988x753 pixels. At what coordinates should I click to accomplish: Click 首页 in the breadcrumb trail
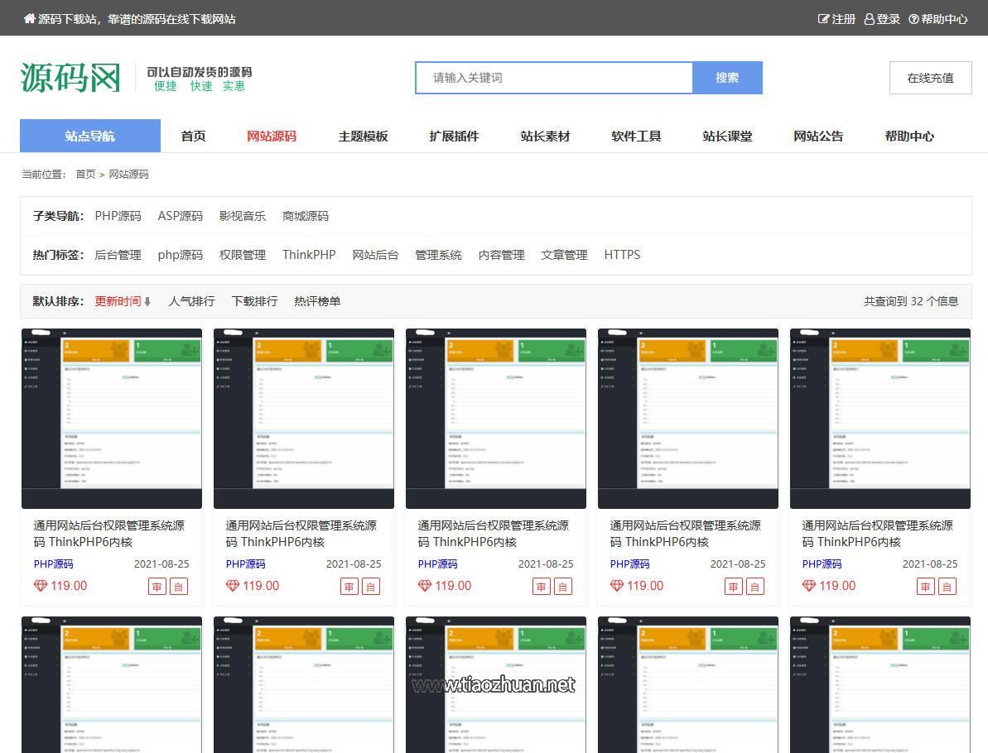(85, 174)
